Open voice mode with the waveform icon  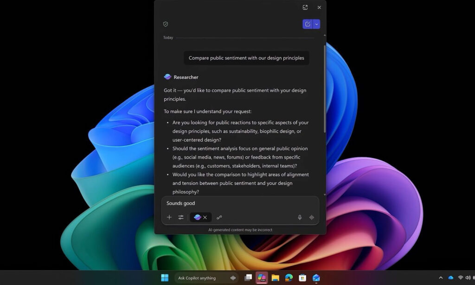point(311,217)
